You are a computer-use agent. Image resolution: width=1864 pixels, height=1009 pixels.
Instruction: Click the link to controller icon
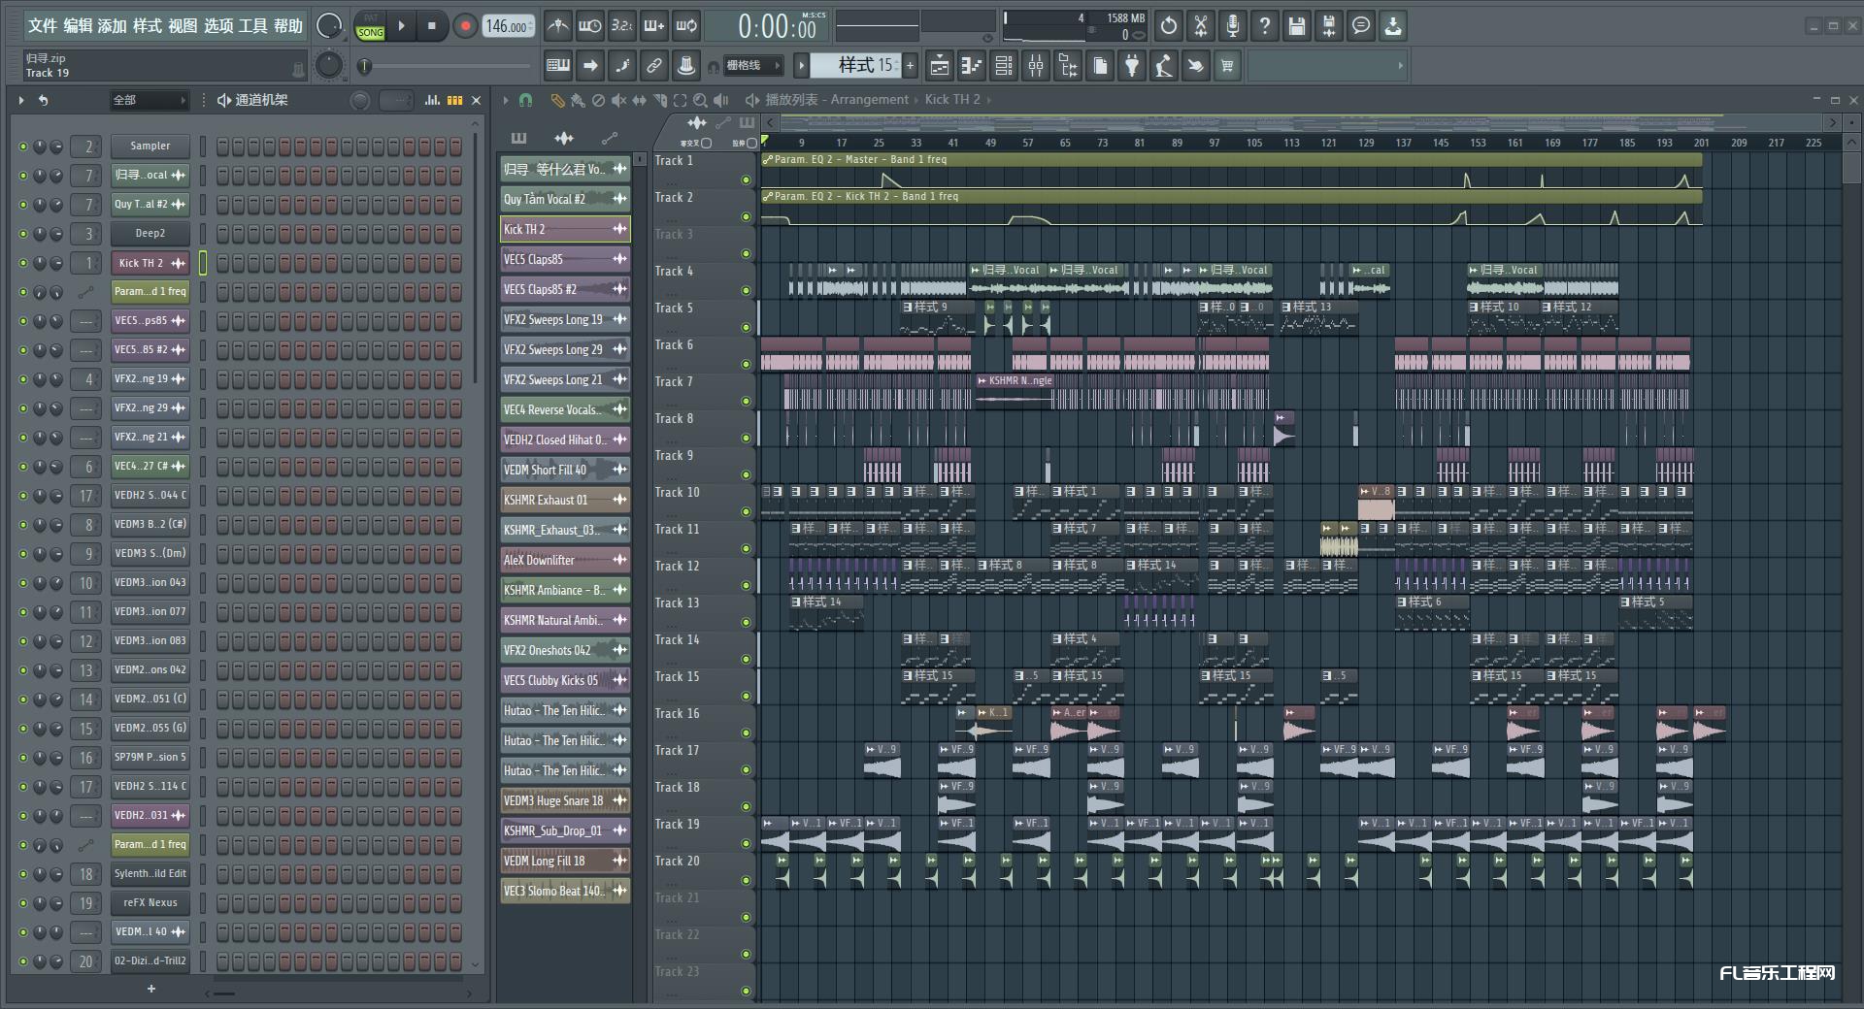(653, 66)
